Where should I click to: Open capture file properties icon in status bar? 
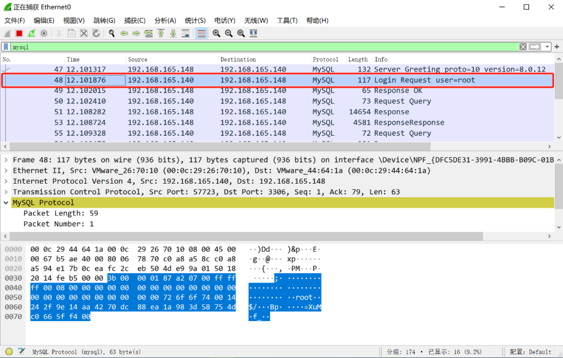[21, 352]
